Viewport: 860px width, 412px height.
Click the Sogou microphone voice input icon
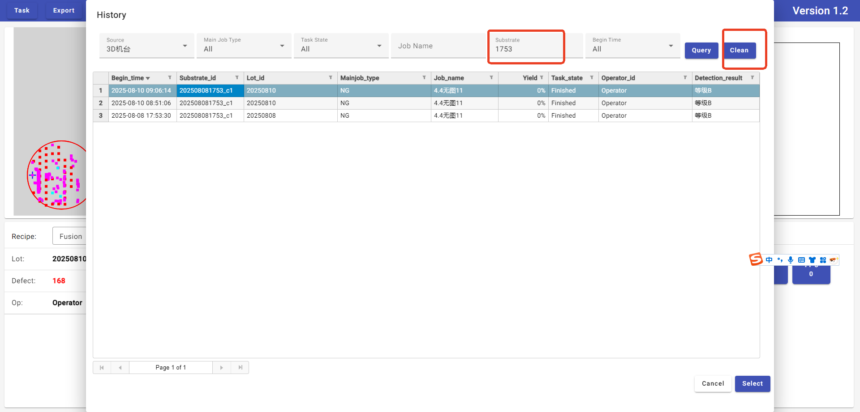(791, 260)
